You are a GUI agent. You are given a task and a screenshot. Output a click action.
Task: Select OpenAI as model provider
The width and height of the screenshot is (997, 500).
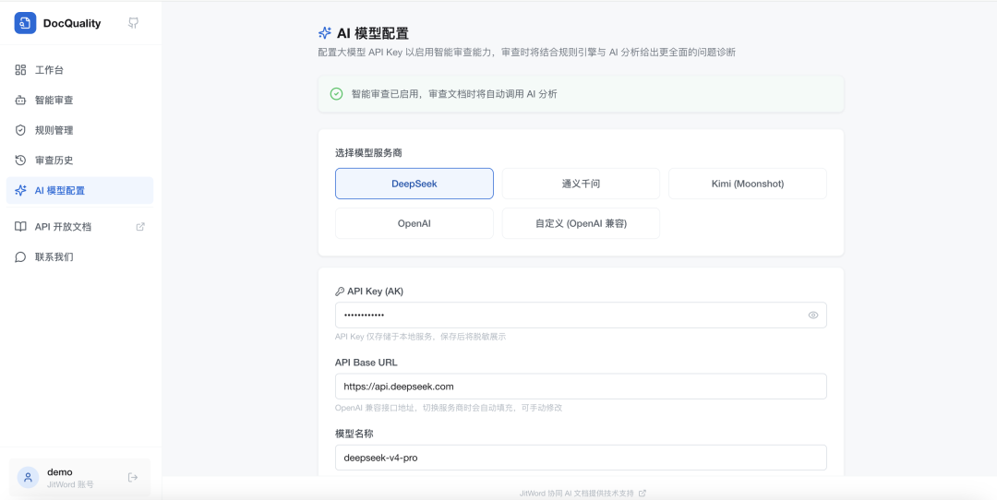click(414, 223)
